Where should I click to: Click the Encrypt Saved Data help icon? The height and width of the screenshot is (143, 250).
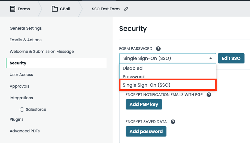click(173, 122)
